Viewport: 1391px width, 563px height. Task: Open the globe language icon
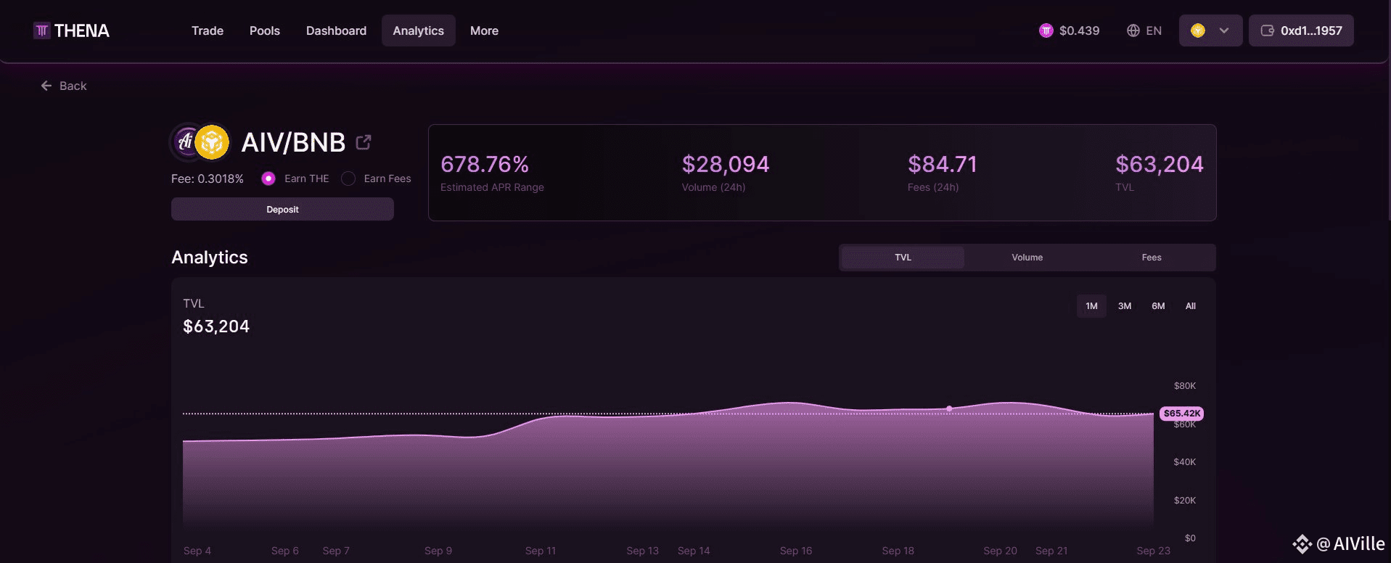point(1133,30)
